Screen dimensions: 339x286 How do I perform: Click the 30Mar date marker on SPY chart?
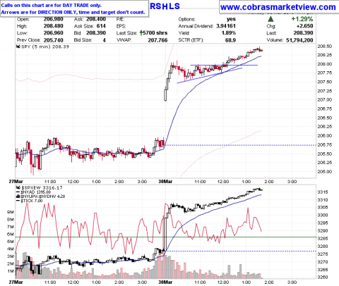[x=165, y=182]
